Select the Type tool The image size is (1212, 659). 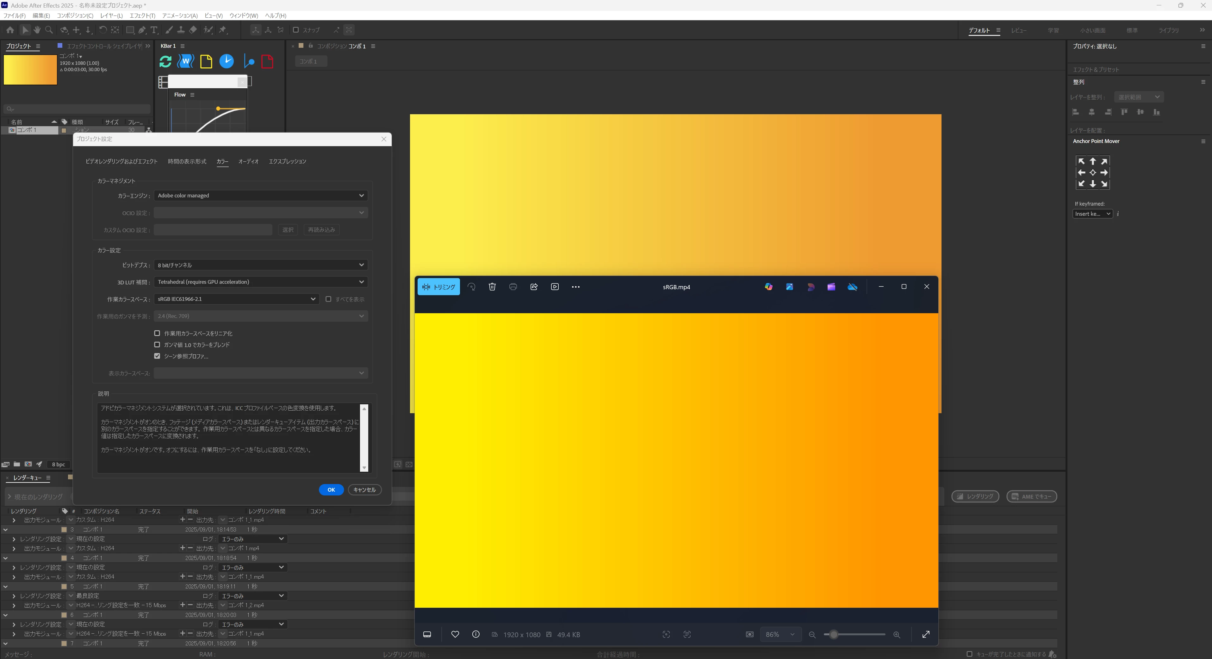click(154, 30)
